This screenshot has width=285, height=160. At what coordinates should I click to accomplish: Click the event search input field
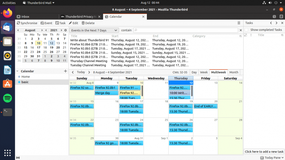tap(186, 30)
